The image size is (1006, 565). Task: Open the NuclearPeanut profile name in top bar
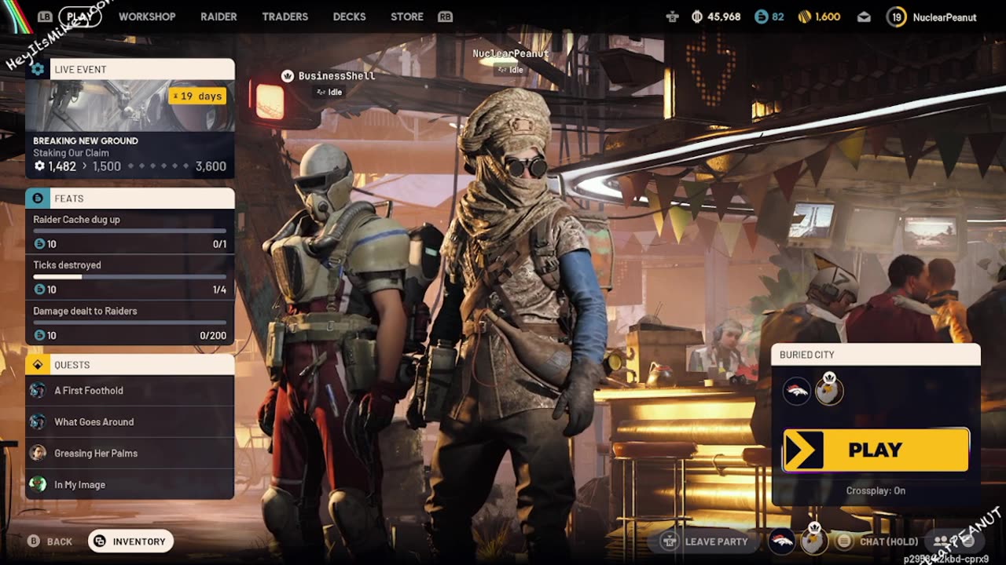click(945, 17)
